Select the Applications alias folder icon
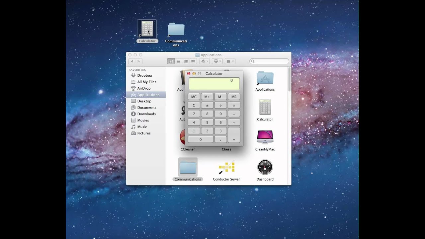 265,78
